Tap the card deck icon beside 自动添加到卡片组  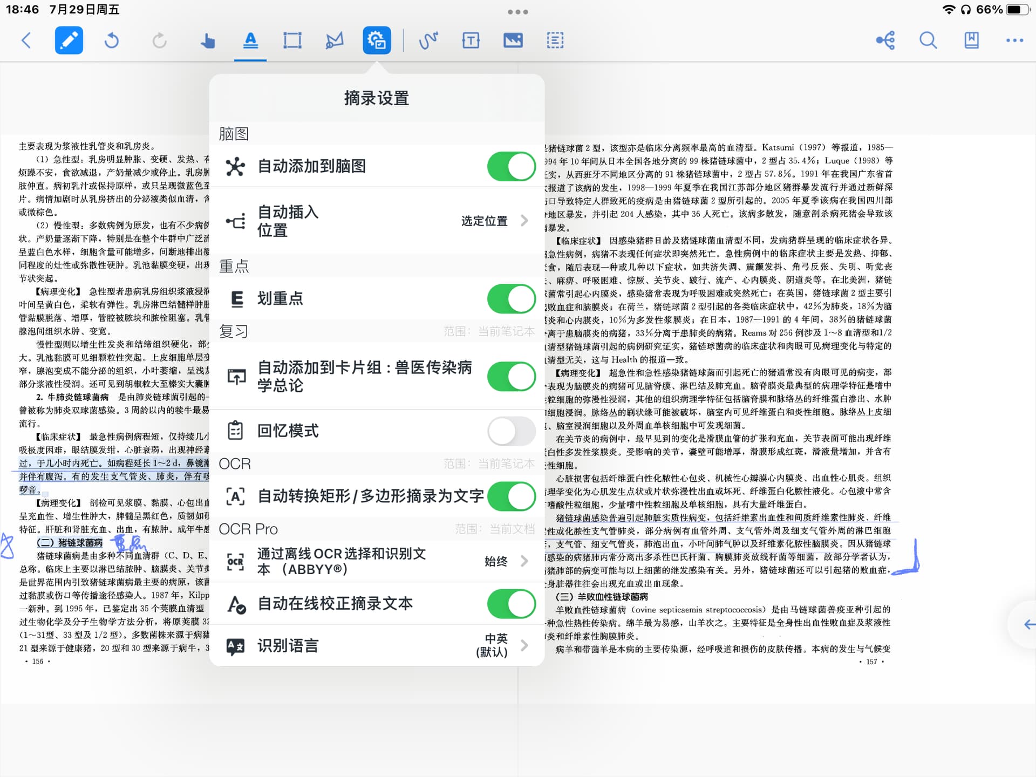tap(236, 376)
